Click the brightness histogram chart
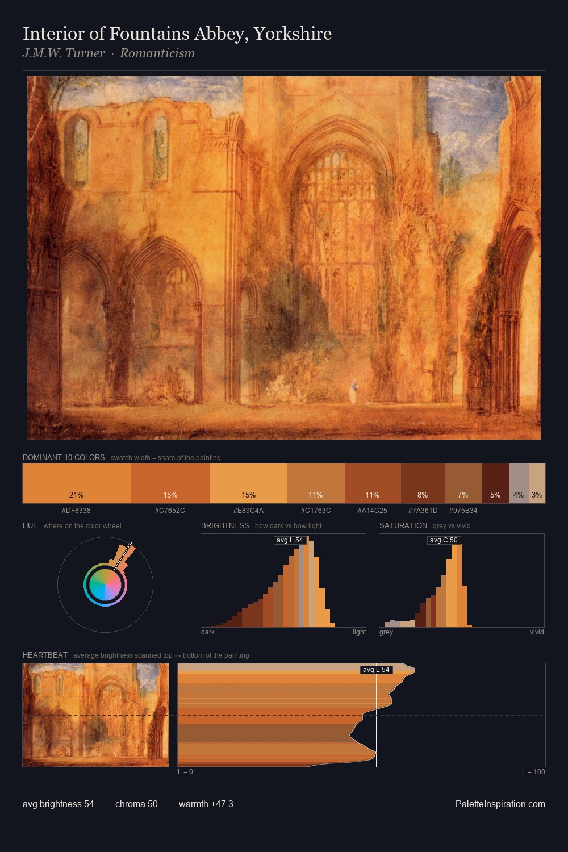This screenshot has height=852, width=568. (283, 580)
